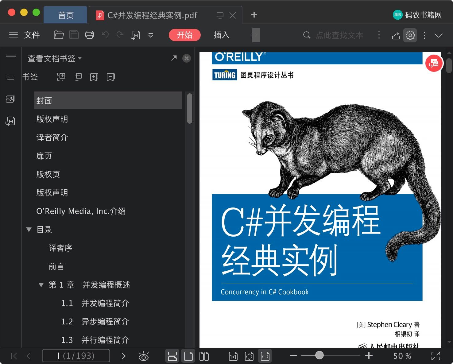This screenshot has height=364, width=453.
Task: Close the bookmark panel
Action: (186, 58)
